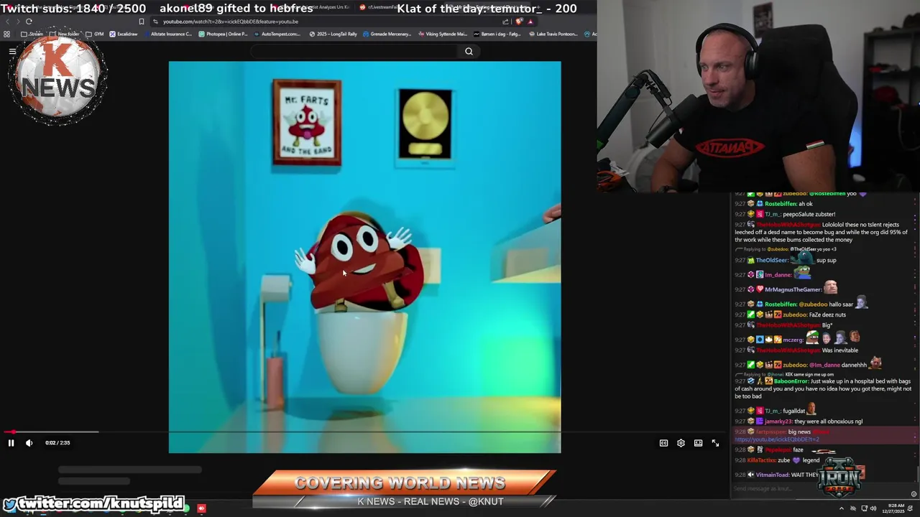Open the New folder bookmark folder
The image size is (920, 517).
click(65, 34)
